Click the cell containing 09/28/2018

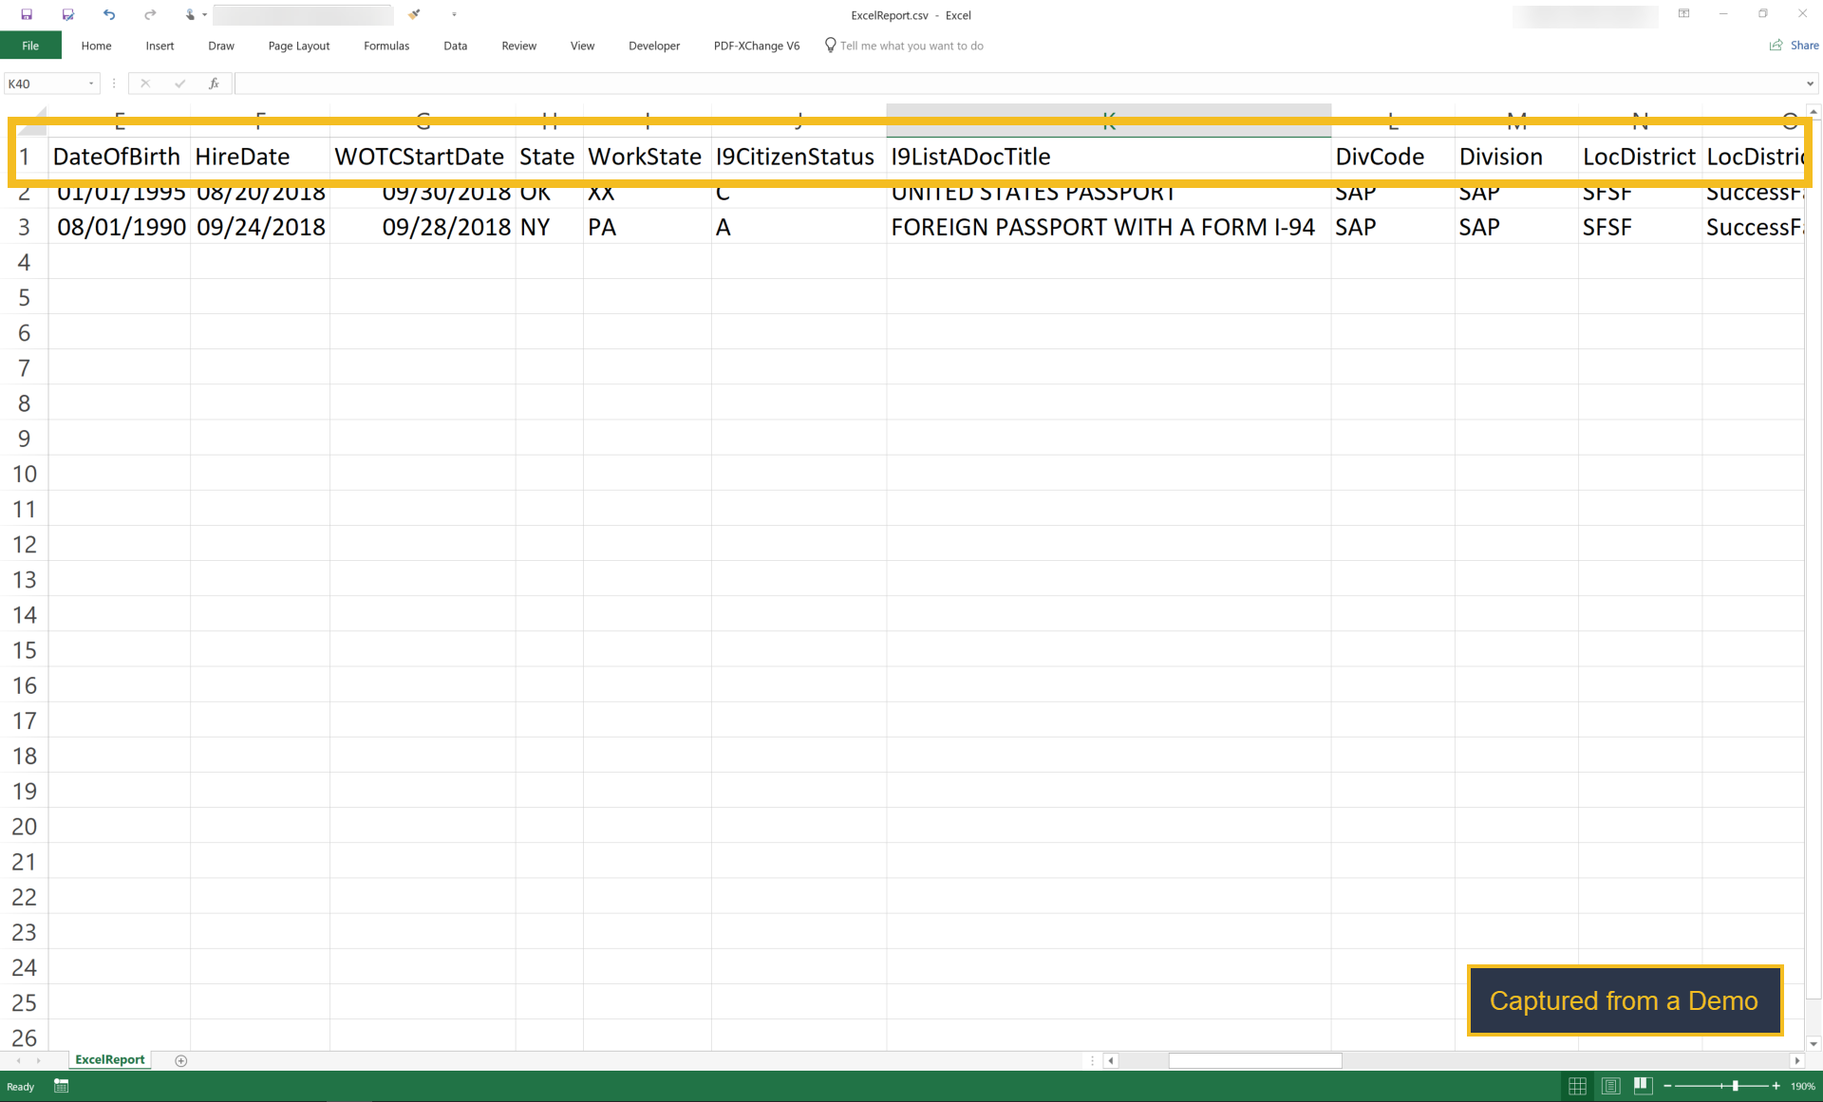[x=423, y=227]
